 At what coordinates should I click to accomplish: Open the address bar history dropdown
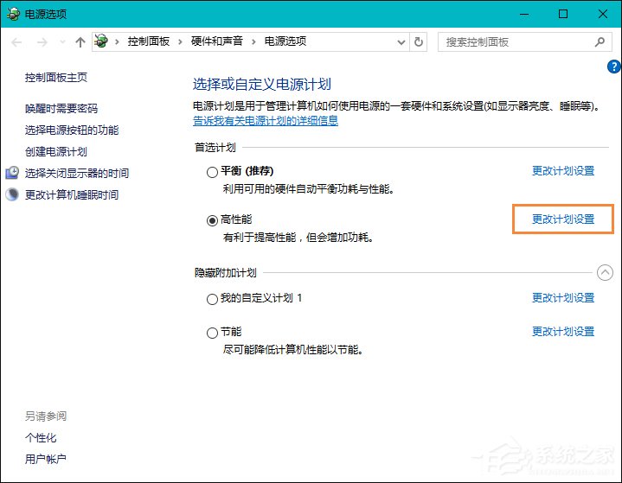point(401,42)
